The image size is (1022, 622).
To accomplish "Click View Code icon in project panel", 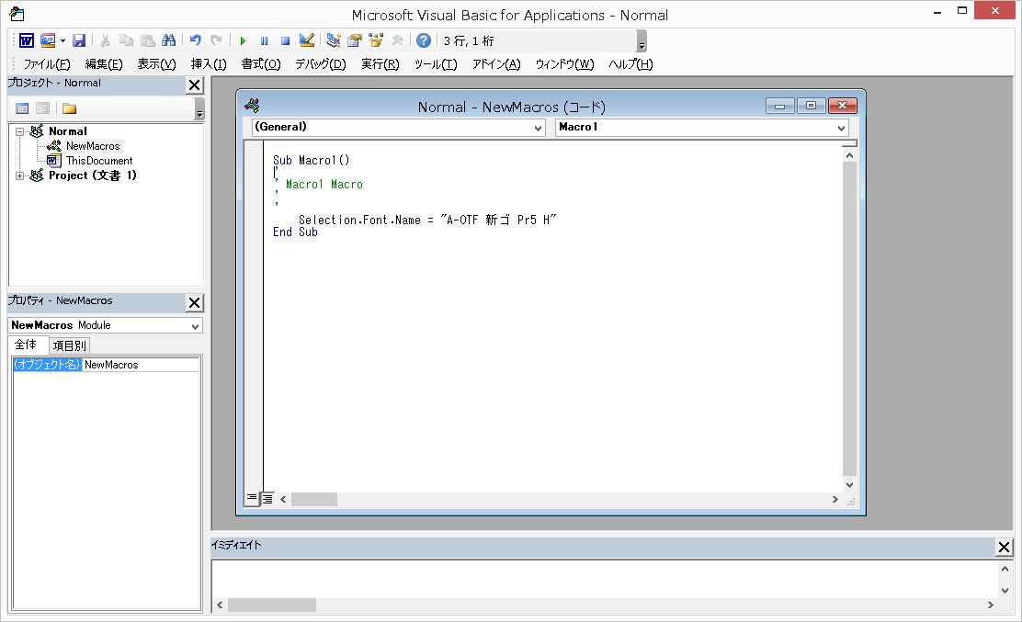I will 22,108.
